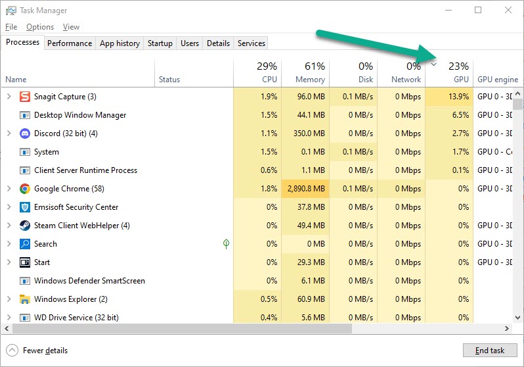Switch to the Users tab

(190, 43)
